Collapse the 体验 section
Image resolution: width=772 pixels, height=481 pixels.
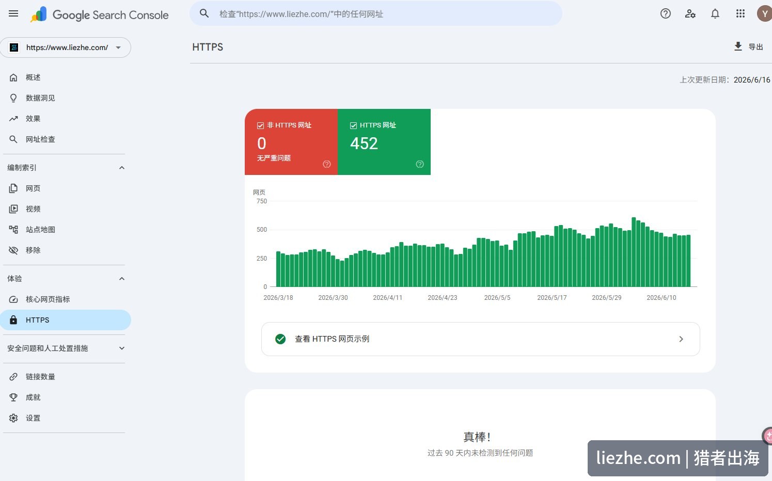point(122,279)
